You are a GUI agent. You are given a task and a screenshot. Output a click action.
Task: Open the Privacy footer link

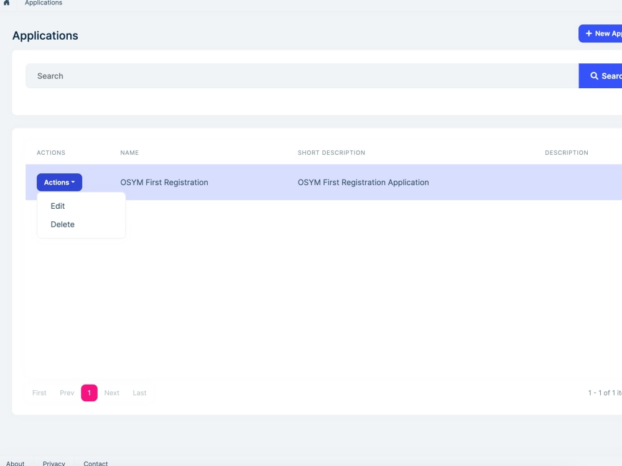coord(54,464)
